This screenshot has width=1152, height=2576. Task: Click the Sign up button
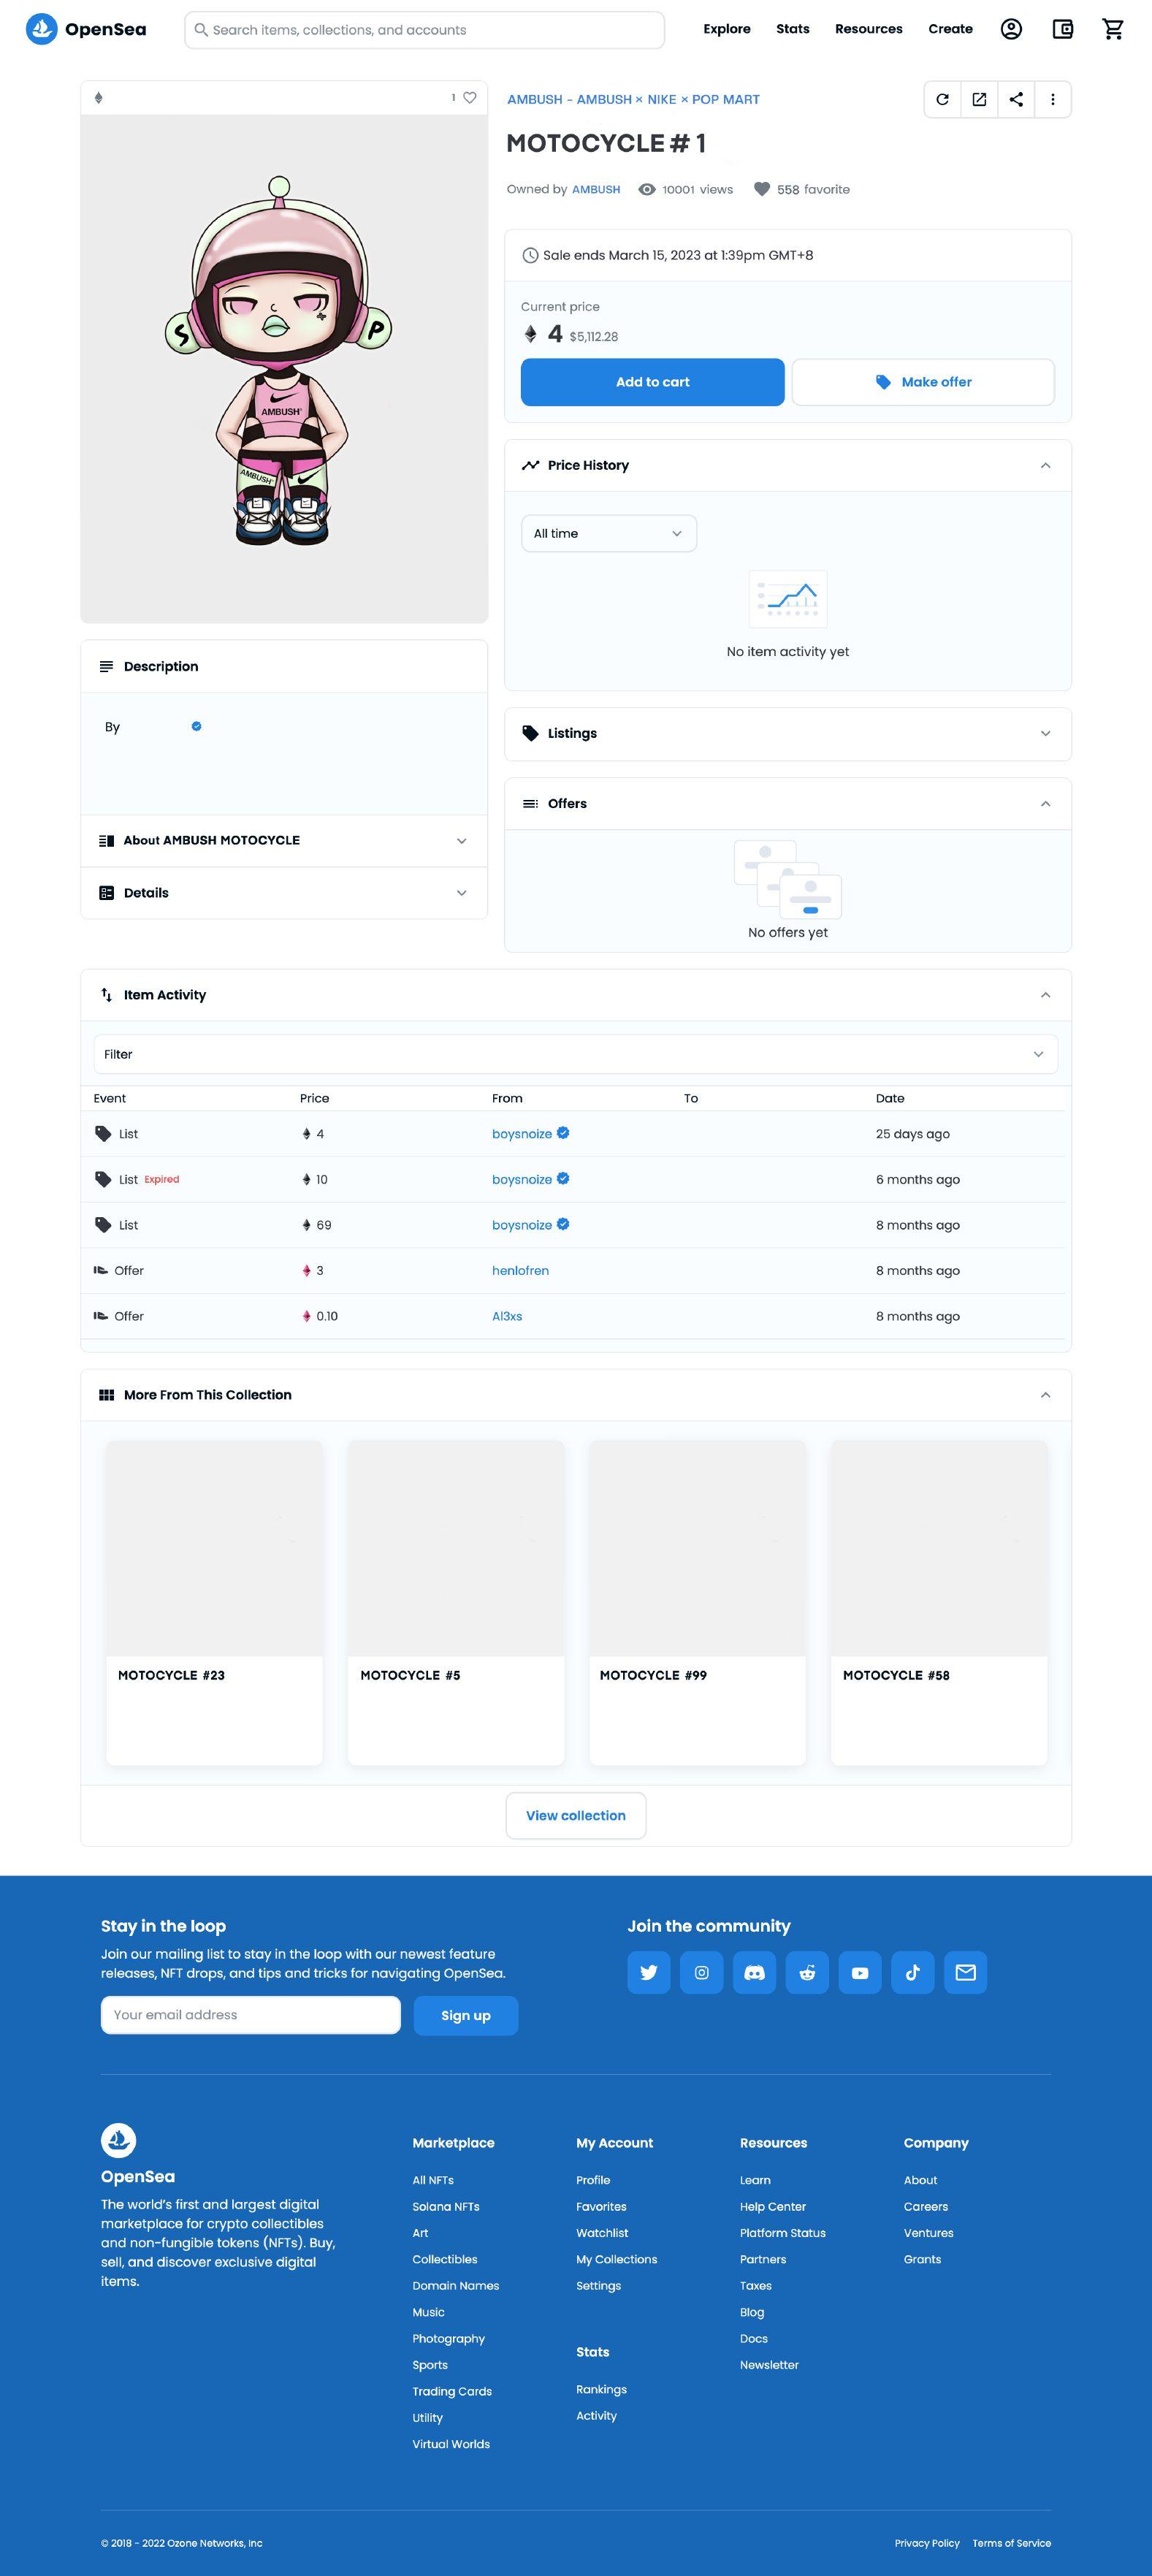pyautogui.click(x=466, y=2015)
